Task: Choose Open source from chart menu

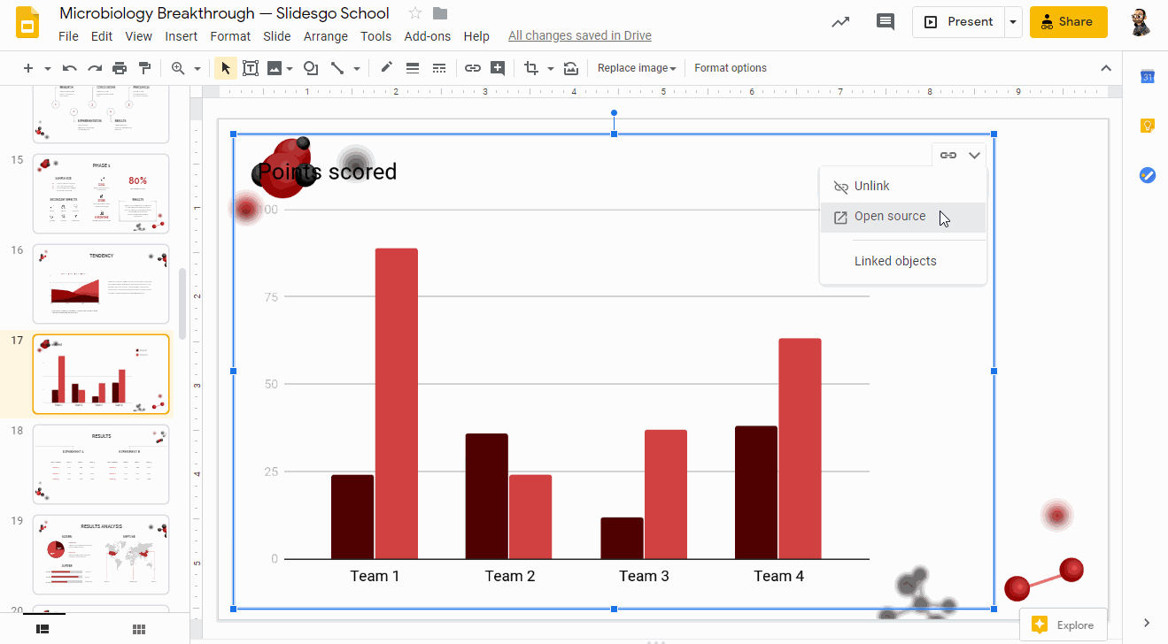Action: pos(903,217)
